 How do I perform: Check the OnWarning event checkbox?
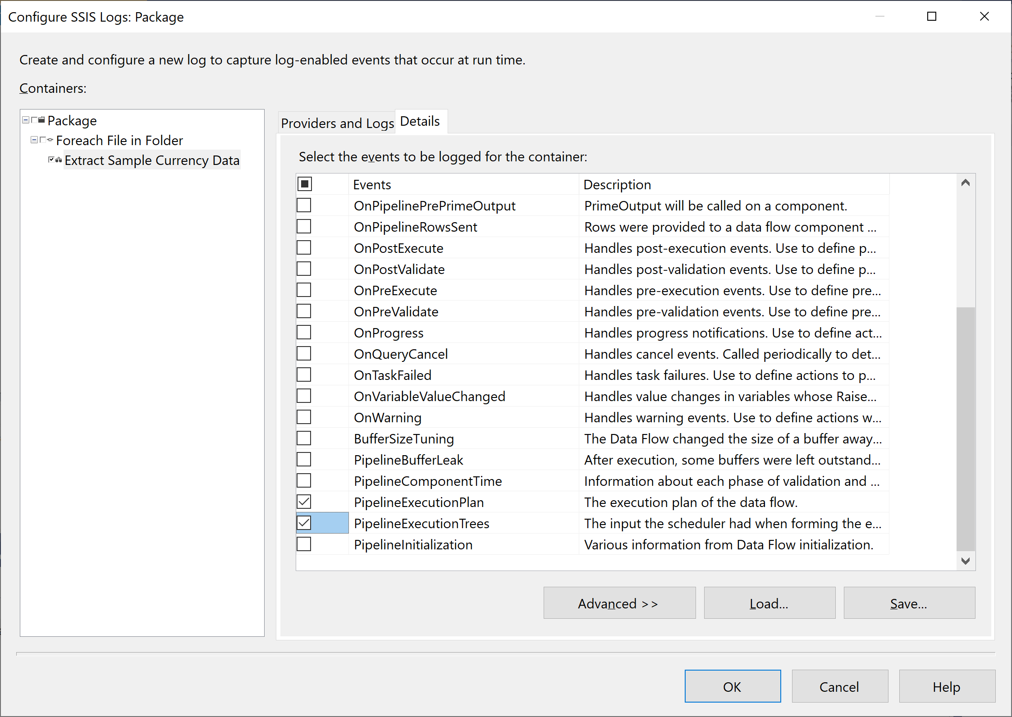point(304,417)
